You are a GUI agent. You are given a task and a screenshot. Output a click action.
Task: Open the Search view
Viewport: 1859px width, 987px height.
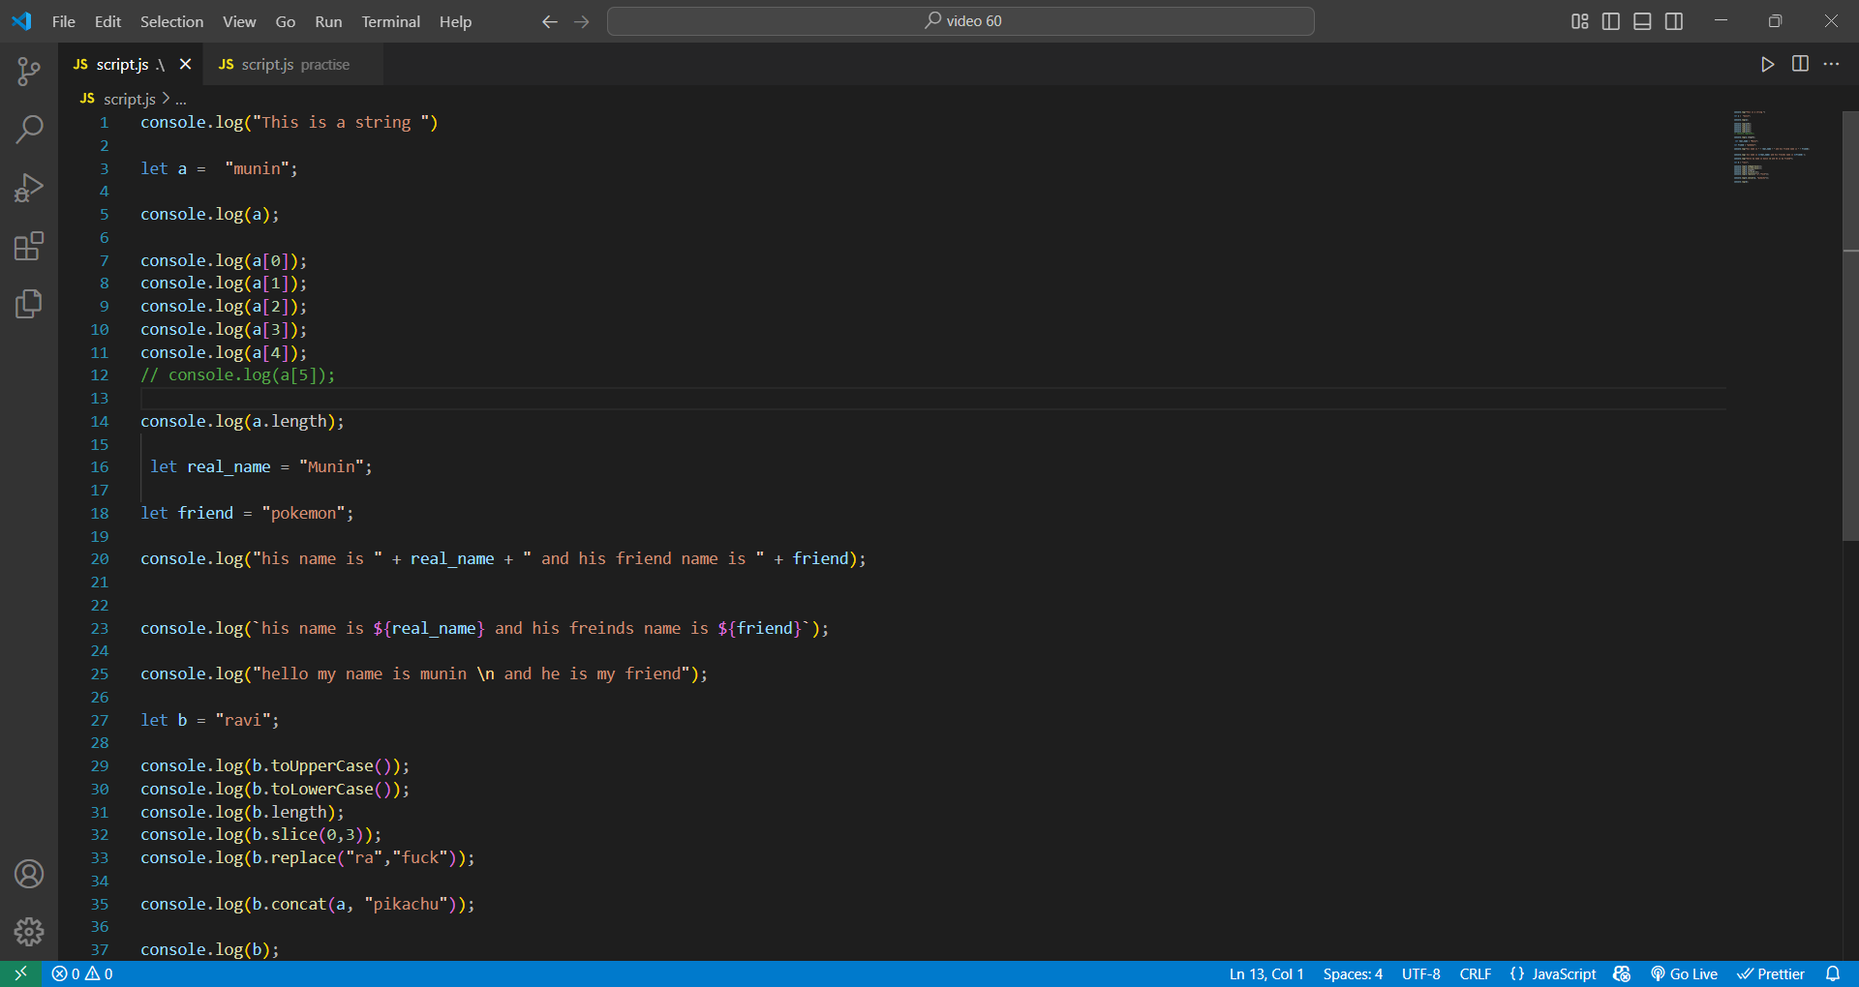pyautogui.click(x=29, y=129)
